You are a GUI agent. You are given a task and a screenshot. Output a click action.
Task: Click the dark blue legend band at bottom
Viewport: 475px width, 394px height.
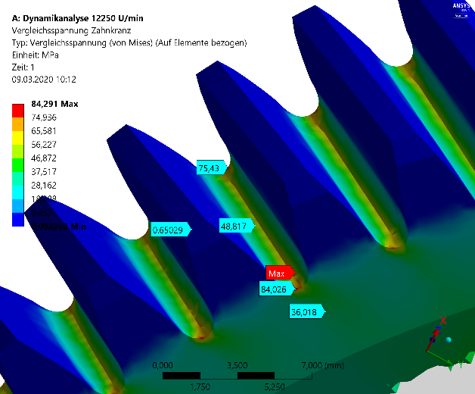pos(17,220)
